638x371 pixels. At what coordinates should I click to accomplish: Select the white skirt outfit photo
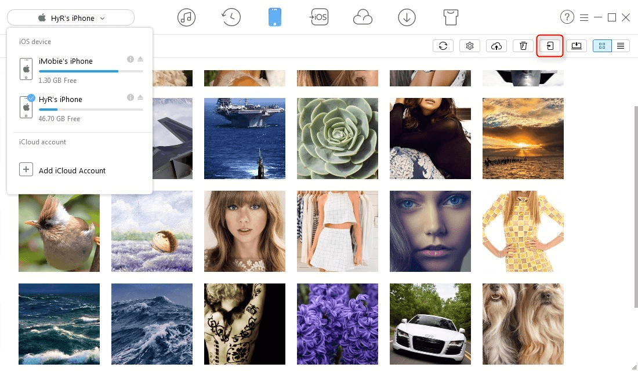(x=338, y=231)
